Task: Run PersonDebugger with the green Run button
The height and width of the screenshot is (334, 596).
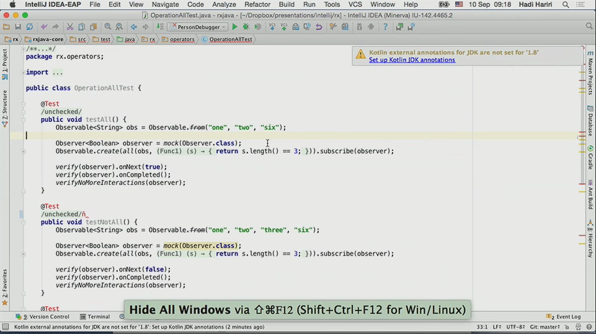Action: click(x=234, y=27)
